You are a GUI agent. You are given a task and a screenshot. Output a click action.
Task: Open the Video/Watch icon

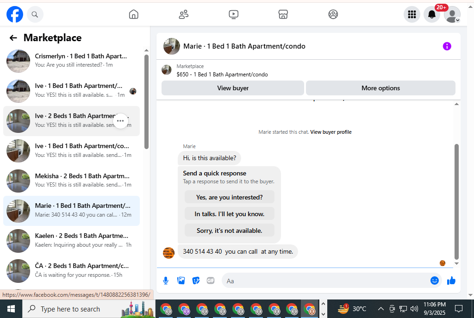[233, 14]
